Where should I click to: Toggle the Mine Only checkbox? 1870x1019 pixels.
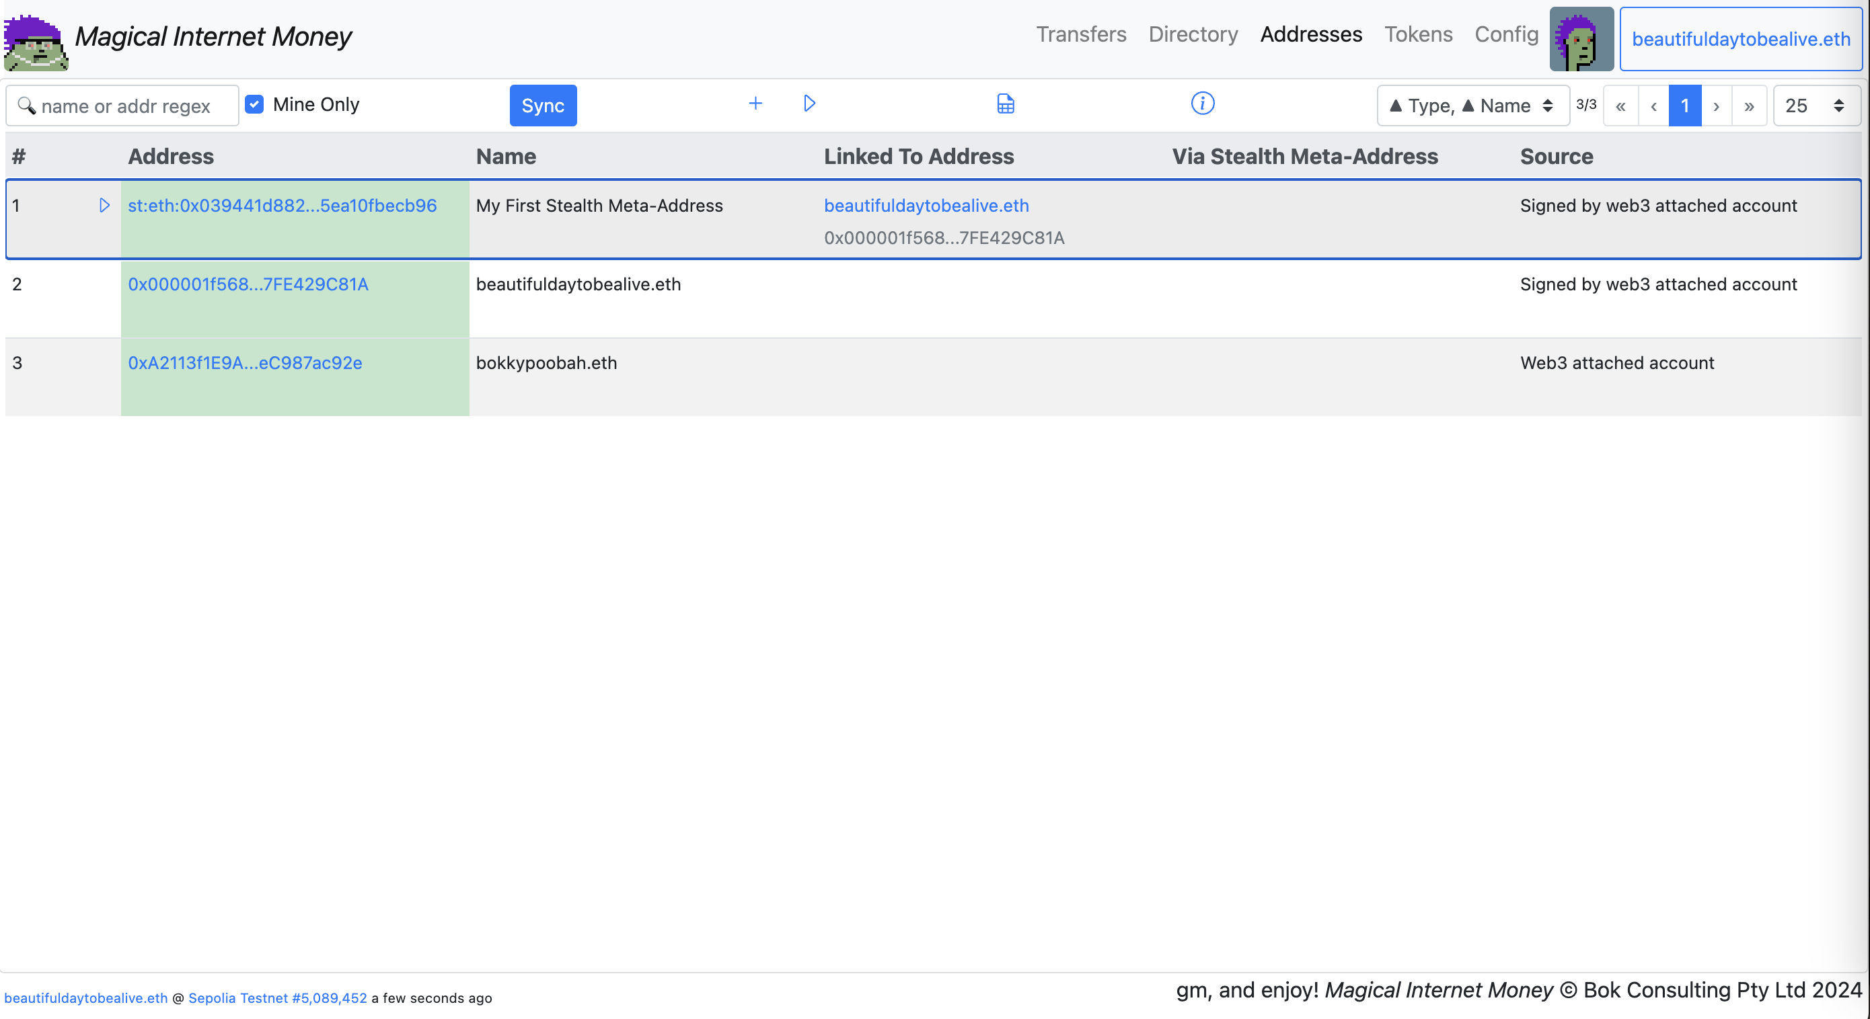pos(254,104)
